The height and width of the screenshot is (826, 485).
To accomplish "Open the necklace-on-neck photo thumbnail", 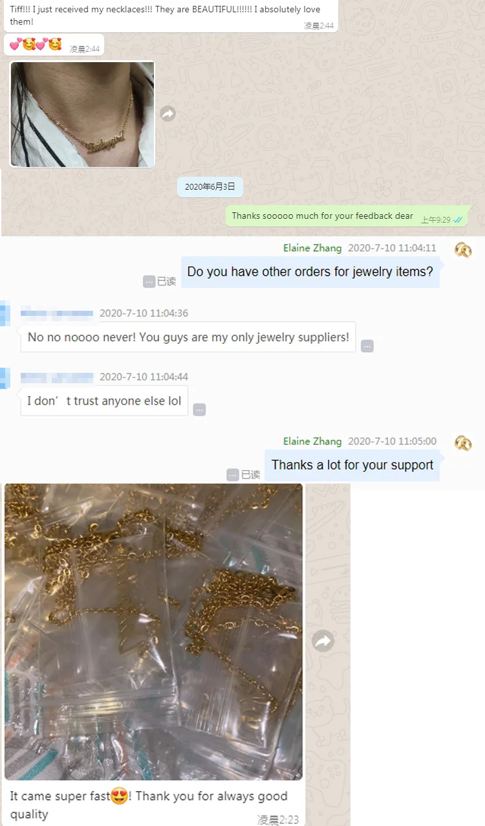I will click(83, 115).
